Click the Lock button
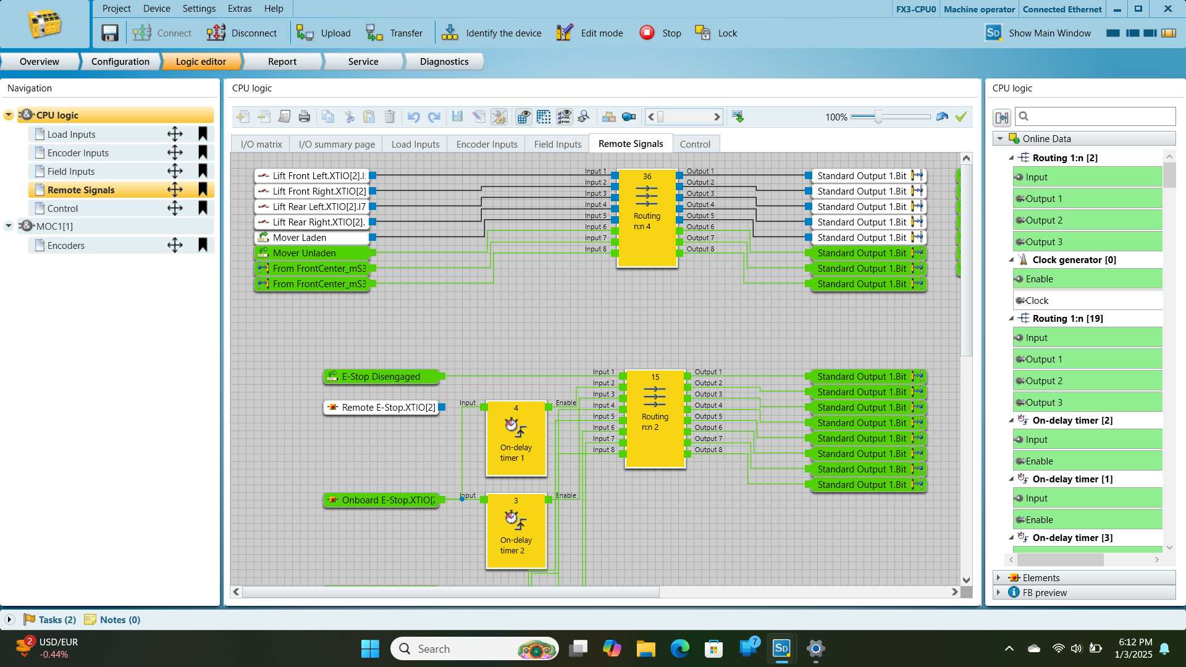This screenshot has width=1186, height=667. pyautogui.click(x=716, y=33)
